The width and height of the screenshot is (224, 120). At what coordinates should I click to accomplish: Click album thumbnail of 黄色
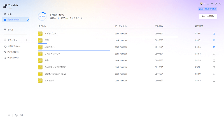tap(40, 60)
